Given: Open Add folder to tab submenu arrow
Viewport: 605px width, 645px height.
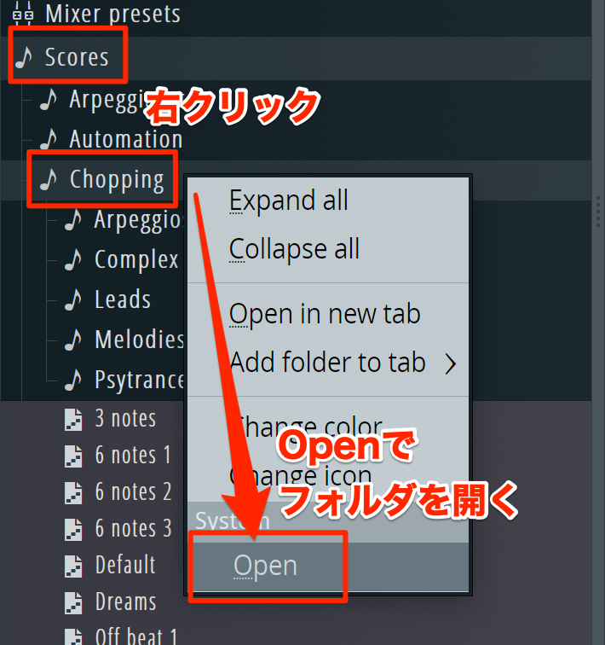Looking at the screenshot, I should pos(451,363).
